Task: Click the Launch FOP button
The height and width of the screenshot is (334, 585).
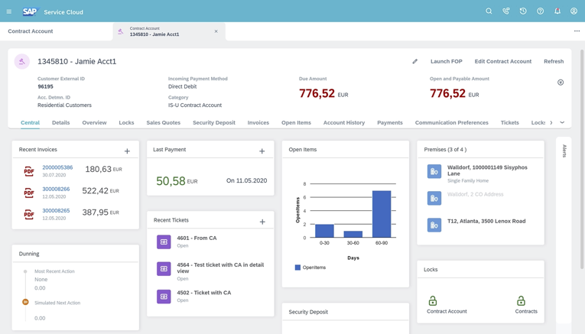Action: 446,61
